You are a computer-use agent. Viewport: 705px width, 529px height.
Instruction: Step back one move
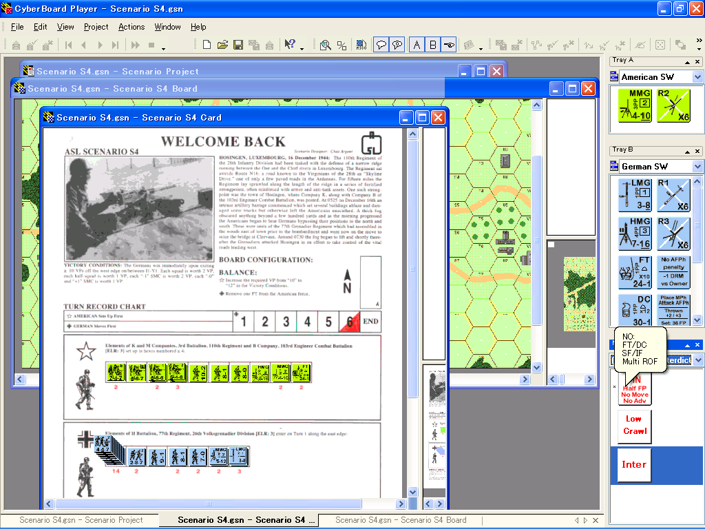pyautogui.click(x=83, y=45)
